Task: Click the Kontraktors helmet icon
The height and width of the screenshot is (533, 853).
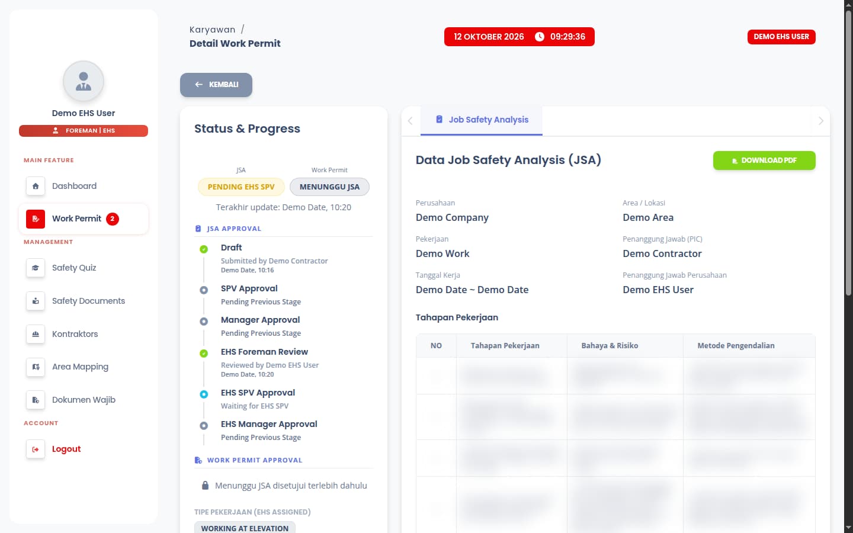Action: click(x=36, y=334)
